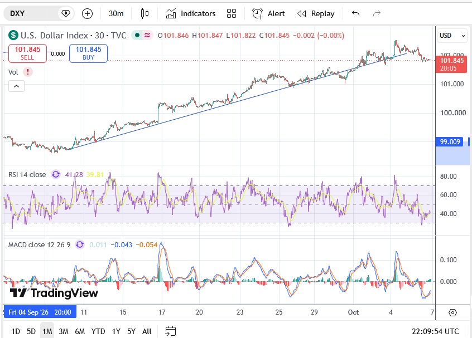Click the RSI value 41.28
Image resolution: width=472 pixels, height=338 pixels.
(x=74, y=174)
